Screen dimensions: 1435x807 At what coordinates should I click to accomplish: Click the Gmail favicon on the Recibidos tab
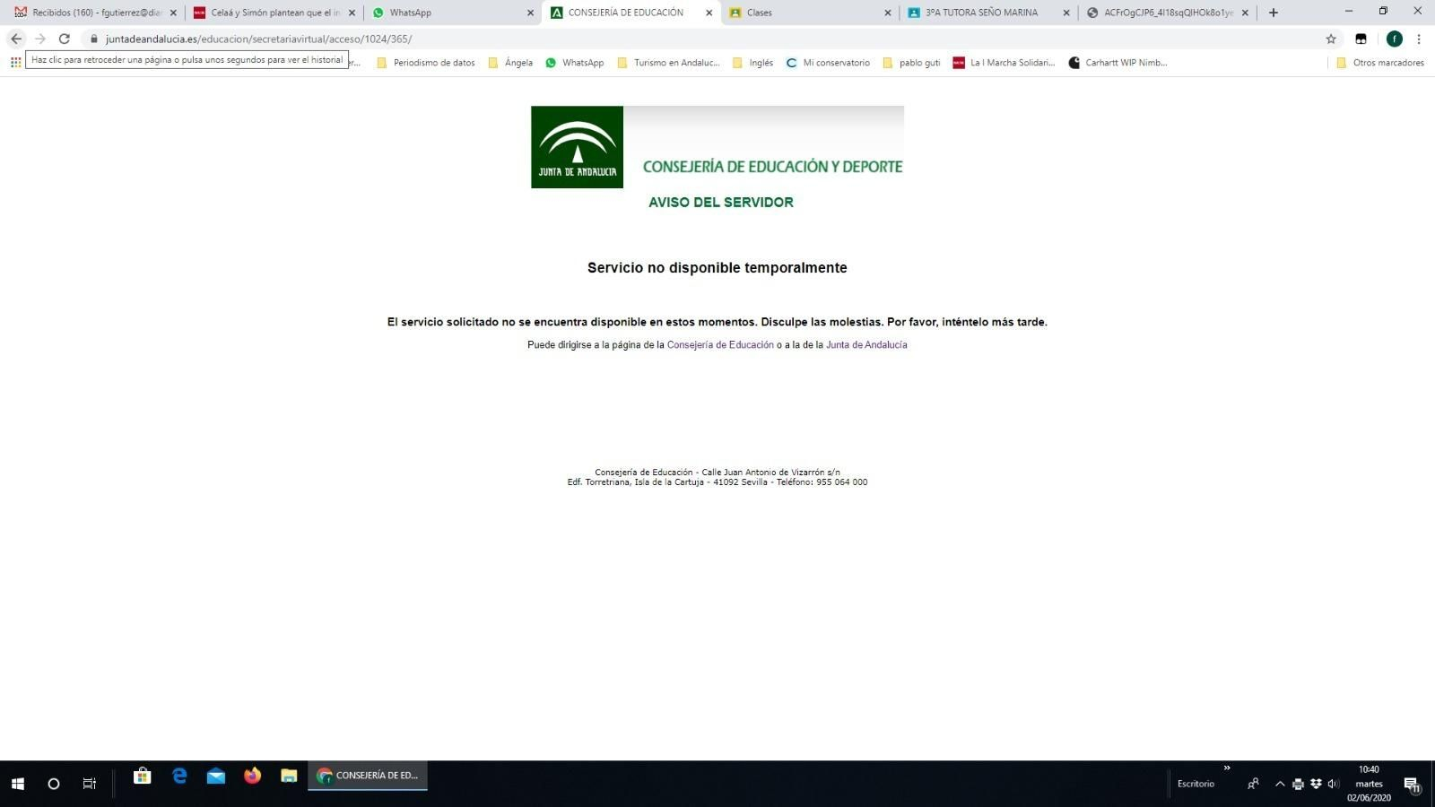click(x=20, y=13)
